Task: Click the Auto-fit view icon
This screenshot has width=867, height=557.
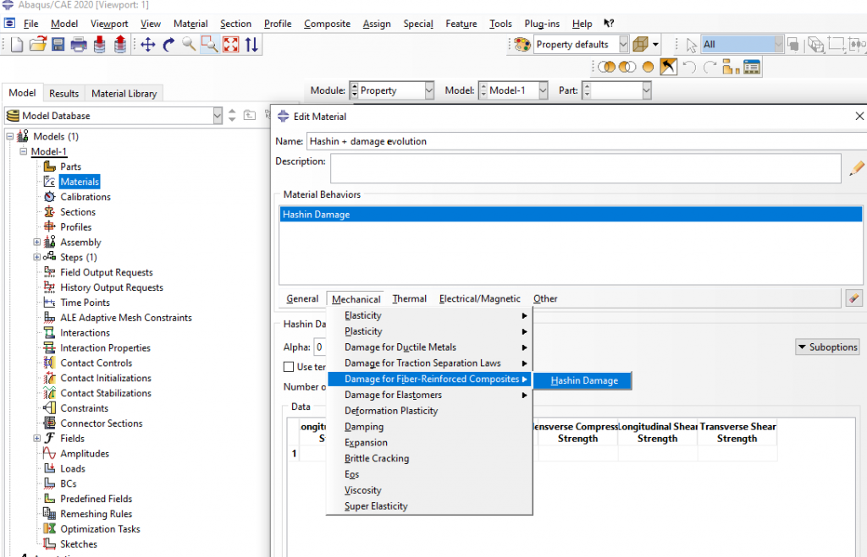Action: pyautogui.click(x=229, y=44)
